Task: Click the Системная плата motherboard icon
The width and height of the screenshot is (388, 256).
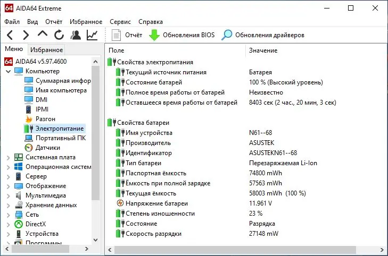Action: pyautogui.click(x=19, y=157)
